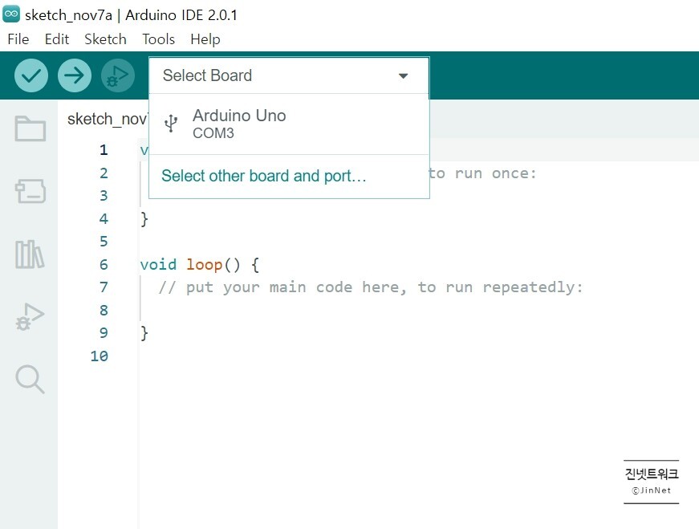Open the Search magnifier in sidebar
Viewport: 699px width, 529px height.
point(30,379)
